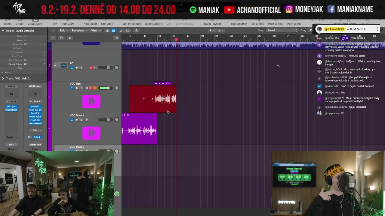Open the YouTube chat three-dot menu
Viewport: 385px width, 216px height.
[x=377, y=29]
